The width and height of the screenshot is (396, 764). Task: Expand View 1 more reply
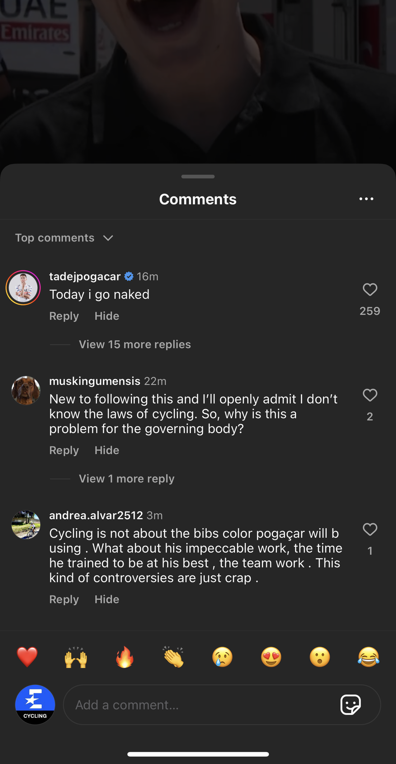[x=127, y=479]
